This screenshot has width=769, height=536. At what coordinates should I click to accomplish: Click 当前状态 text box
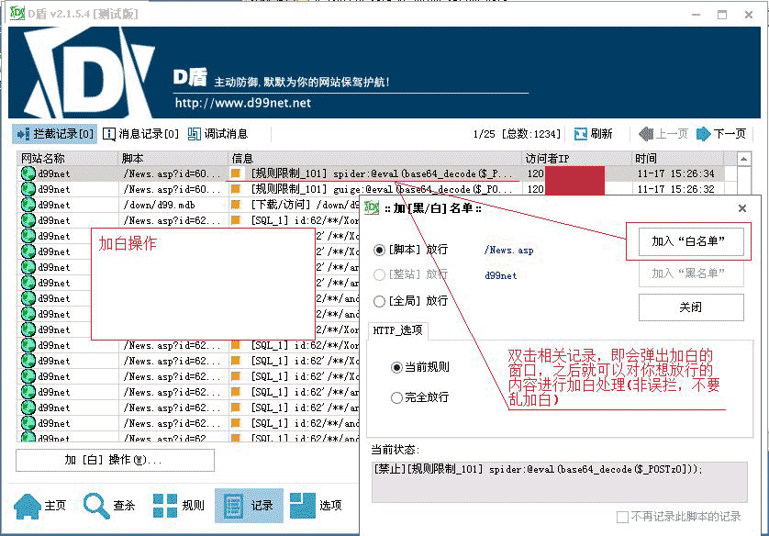coord(559,482)
